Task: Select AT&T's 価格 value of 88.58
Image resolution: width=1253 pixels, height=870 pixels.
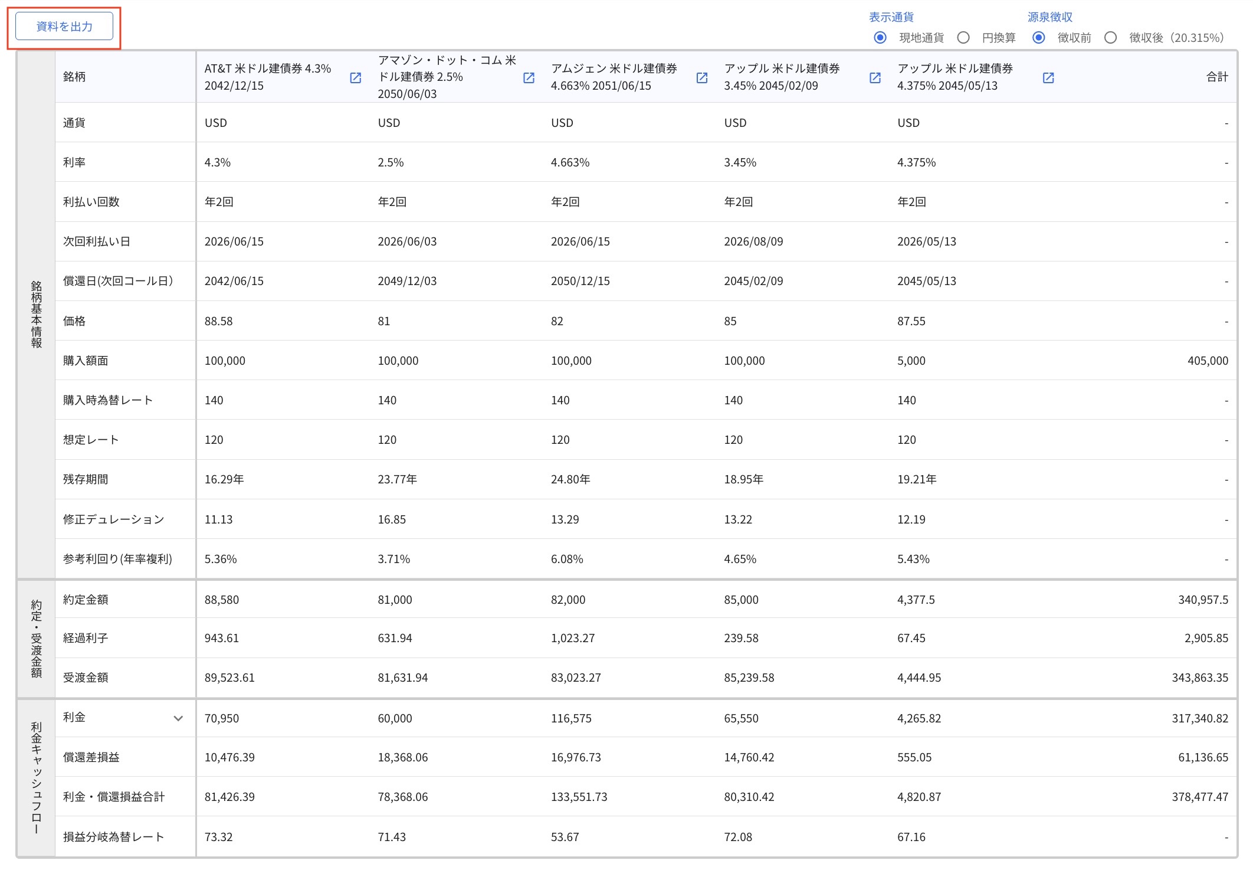Action: [x=219, y=320]
